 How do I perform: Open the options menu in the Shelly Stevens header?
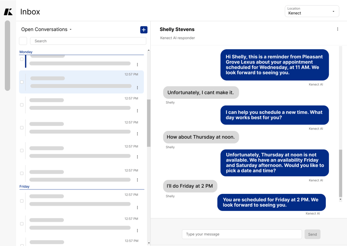[x=338, y=29]
